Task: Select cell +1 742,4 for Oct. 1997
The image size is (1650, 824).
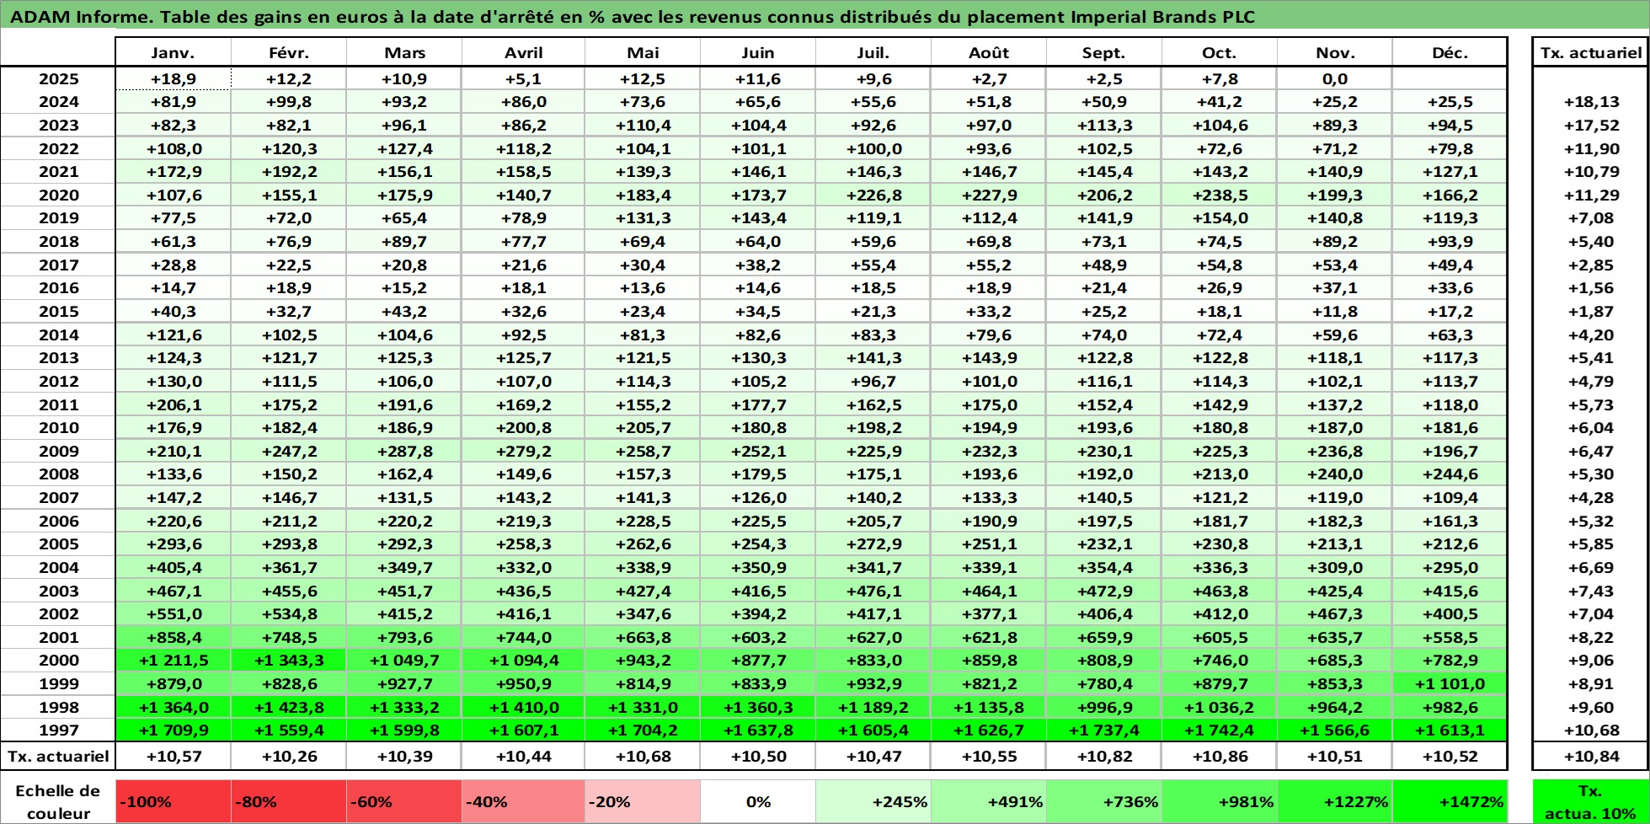Action: (x=1220, y=730)
